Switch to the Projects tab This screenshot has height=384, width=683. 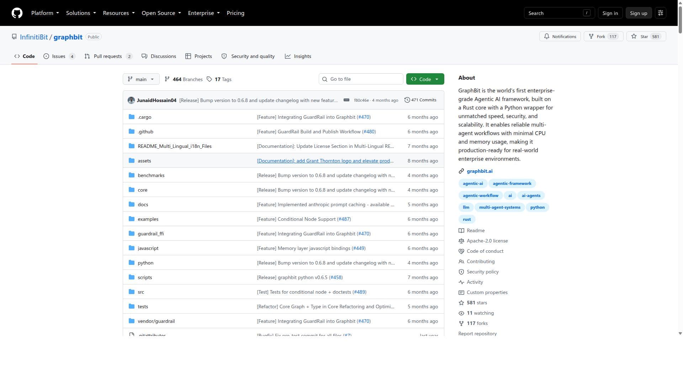click(x=198, y=57)
